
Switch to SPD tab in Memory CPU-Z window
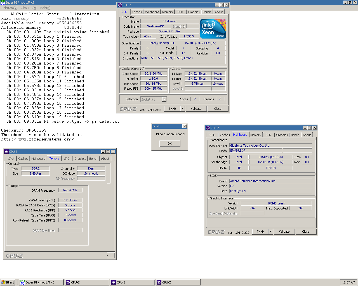[67, 159]
